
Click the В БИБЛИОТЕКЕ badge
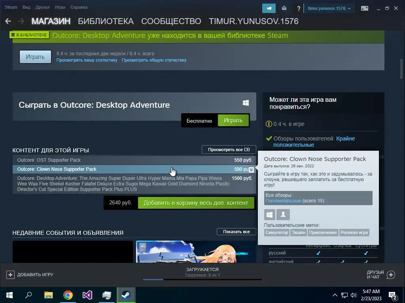[29, 35]
